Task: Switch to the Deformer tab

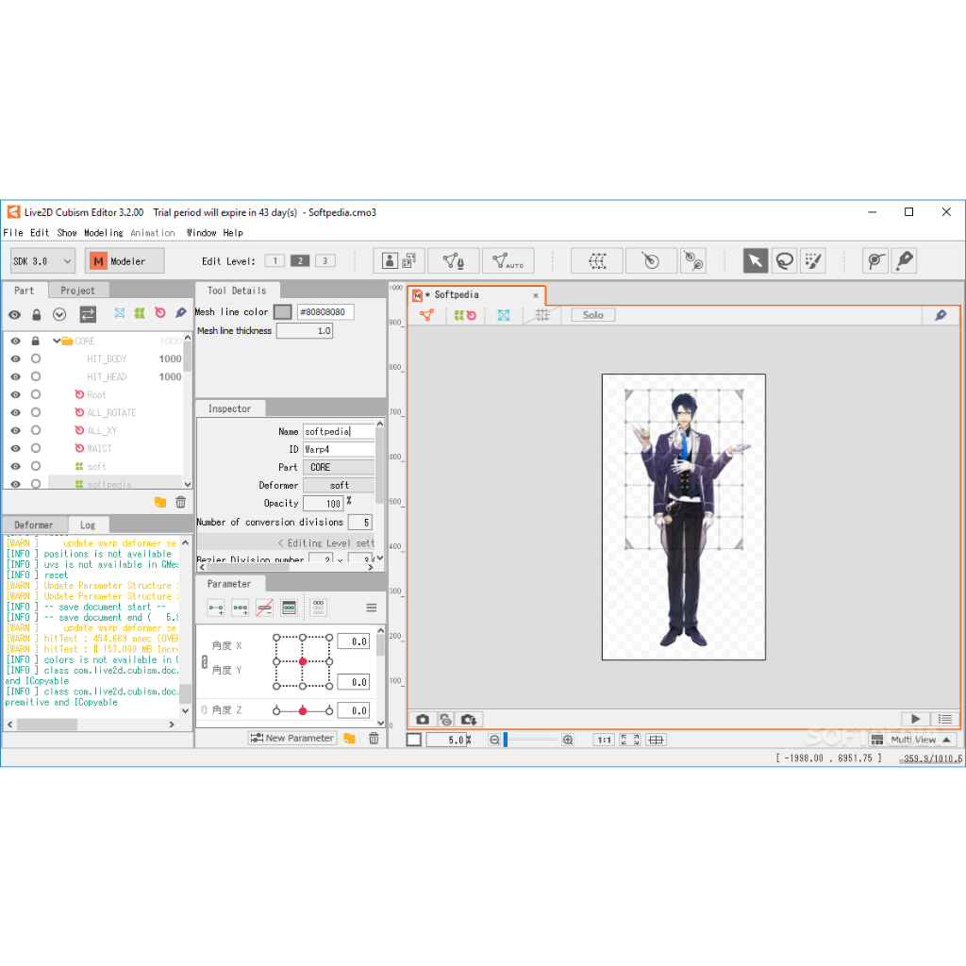Action: coord(34,525)
